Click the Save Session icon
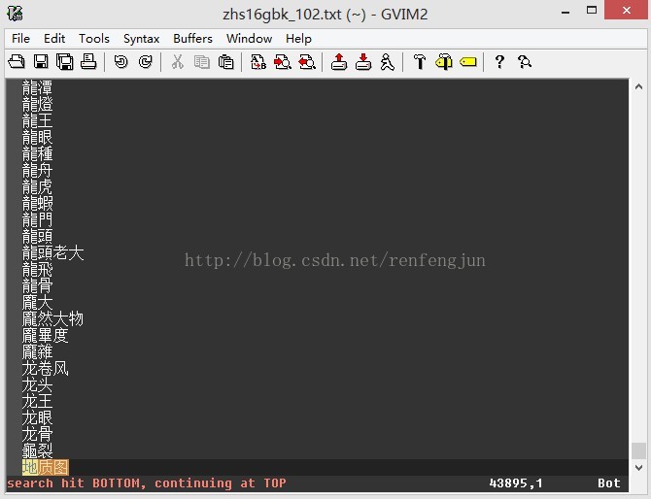The image size is (651, 499). [x=363, y=62]
